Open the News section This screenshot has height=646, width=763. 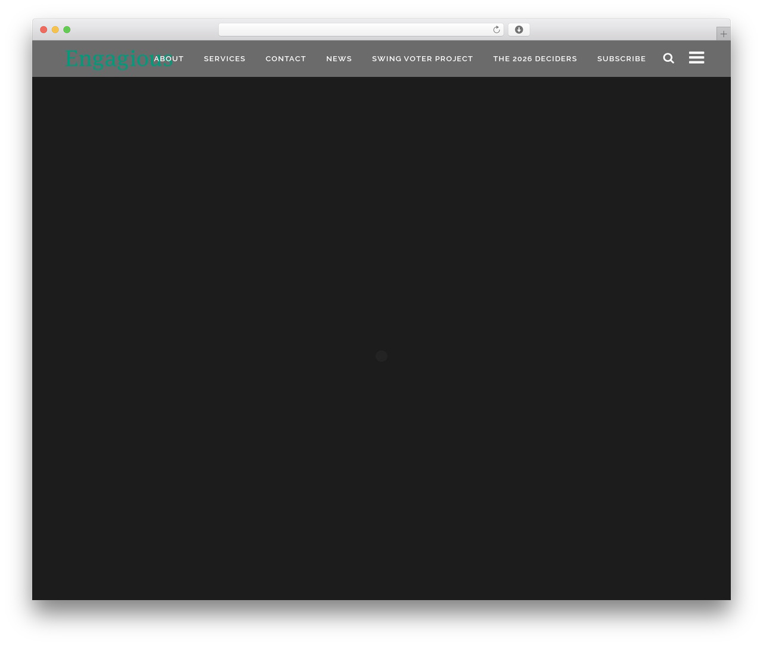[339, 58]
